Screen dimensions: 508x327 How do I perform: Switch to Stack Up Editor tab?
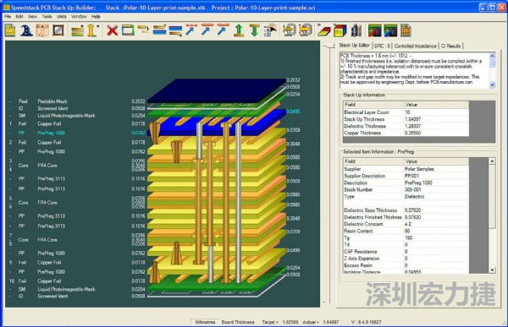pyautogui.click(x=355, y=46)
